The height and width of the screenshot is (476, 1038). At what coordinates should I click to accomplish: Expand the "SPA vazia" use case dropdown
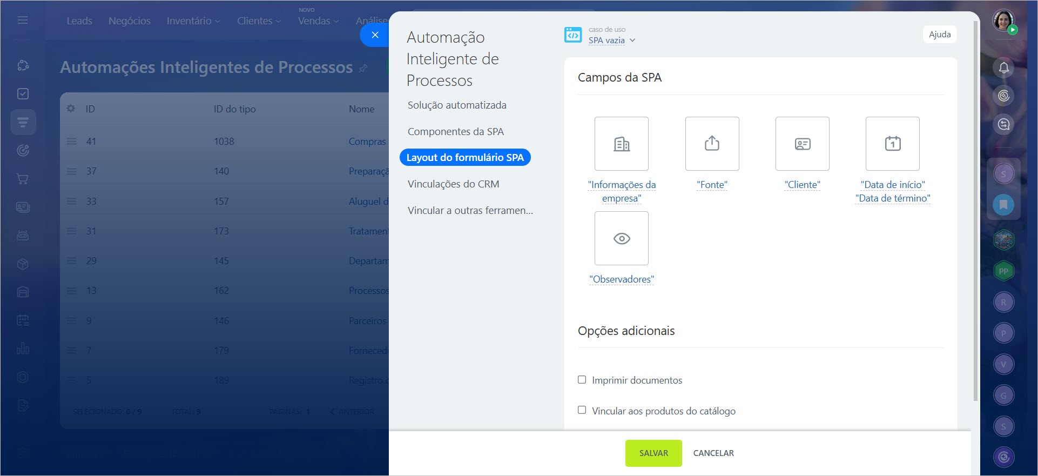coord(611,41)
